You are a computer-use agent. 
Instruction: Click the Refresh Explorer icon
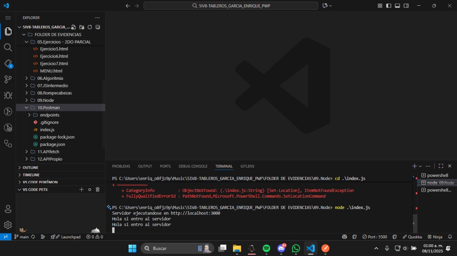(90, 27)
